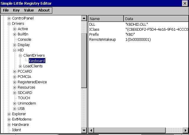Click the Data column header
The image size is (189, 135).
click(x=156, y=19)
